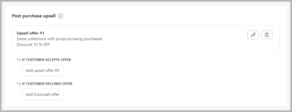Click the Add upsell offer #2 button
Image resolution: width=292 pixels, height=112 pixels.
pyautogui.click(x=42, y=70)
